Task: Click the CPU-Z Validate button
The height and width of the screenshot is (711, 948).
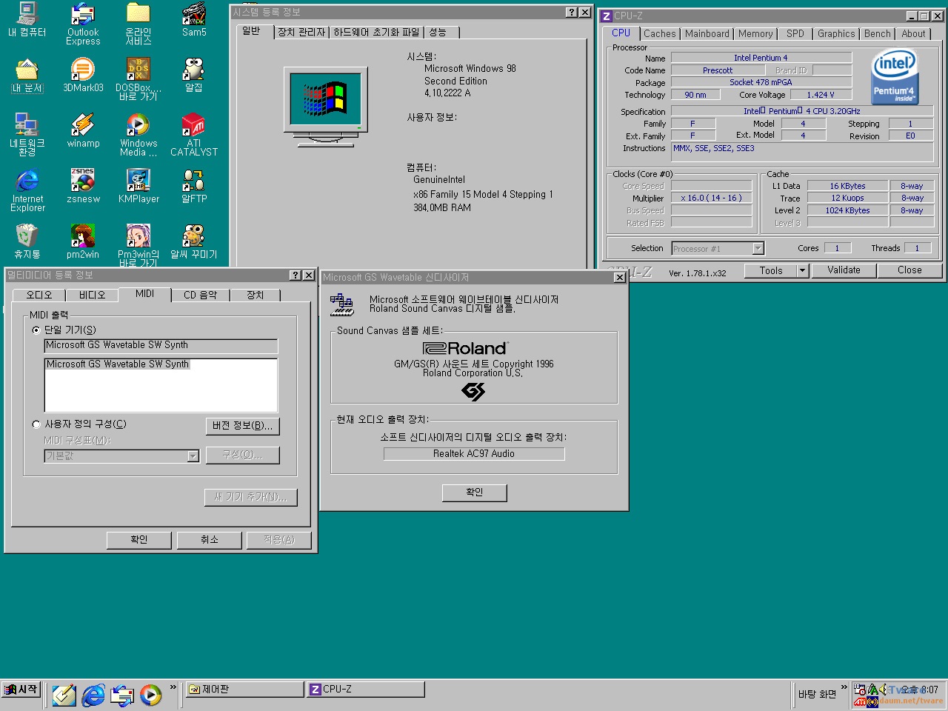Action: point(844,270)
